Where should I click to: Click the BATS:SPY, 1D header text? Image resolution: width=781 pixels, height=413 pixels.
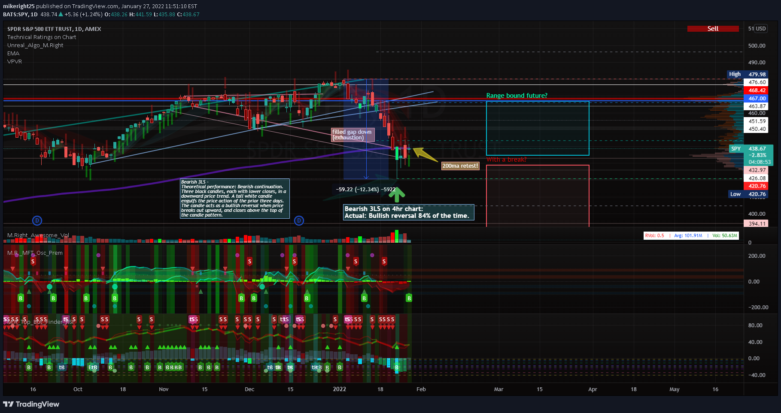(x=20, y=15)
